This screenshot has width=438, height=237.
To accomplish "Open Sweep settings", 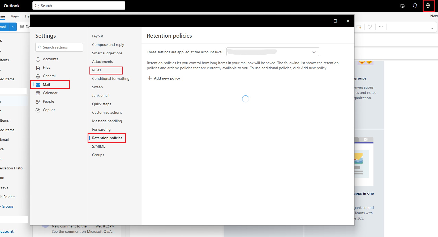I will point(97,87).
